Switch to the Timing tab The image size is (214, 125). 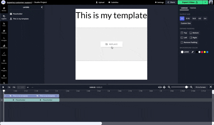pyautogui.click(x=193, y=8)
